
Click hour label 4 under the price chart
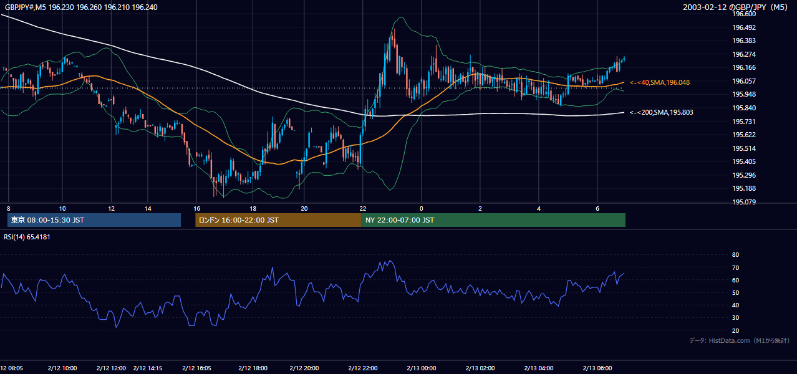click(539, 208)
